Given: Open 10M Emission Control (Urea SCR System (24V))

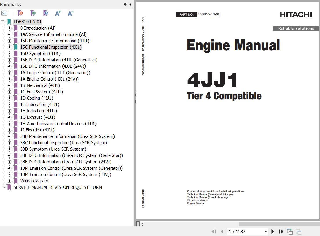Looking at the screenshot, I should (66, 175).
